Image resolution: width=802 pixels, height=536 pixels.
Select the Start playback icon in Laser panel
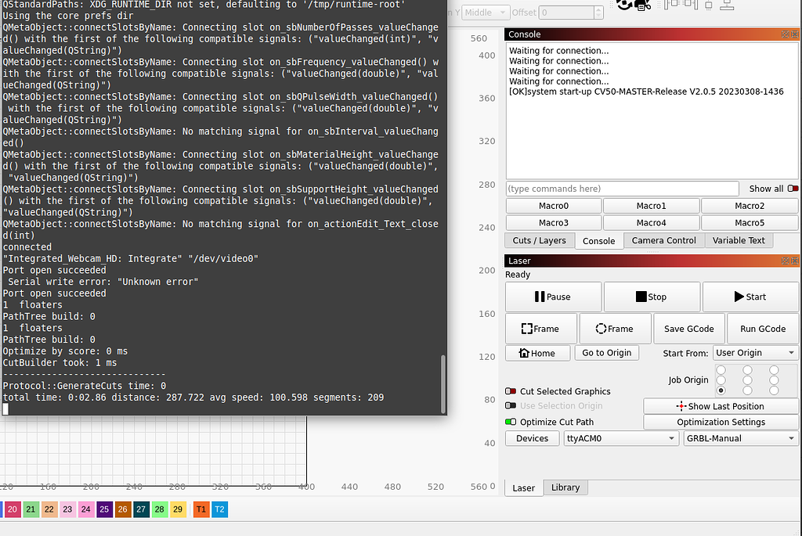point(737,297)
